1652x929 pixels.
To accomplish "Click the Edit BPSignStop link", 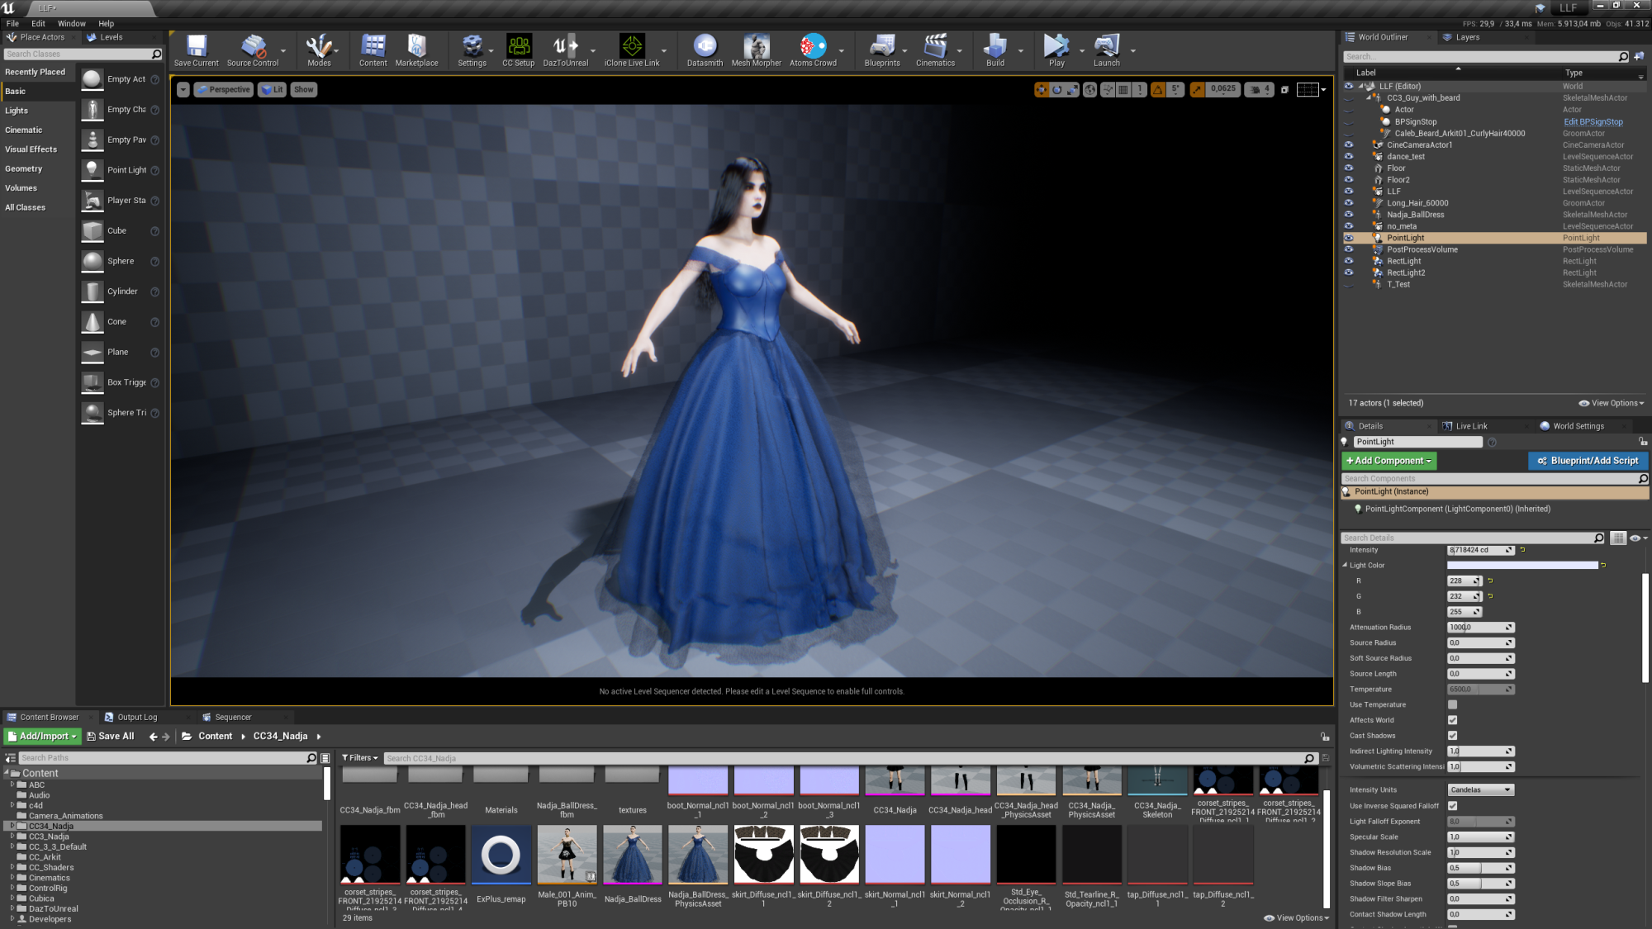I will pos(1593,121).
